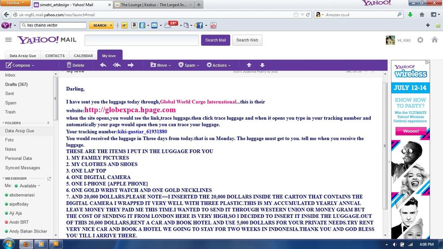Focus the key chains vector search field

53,25
